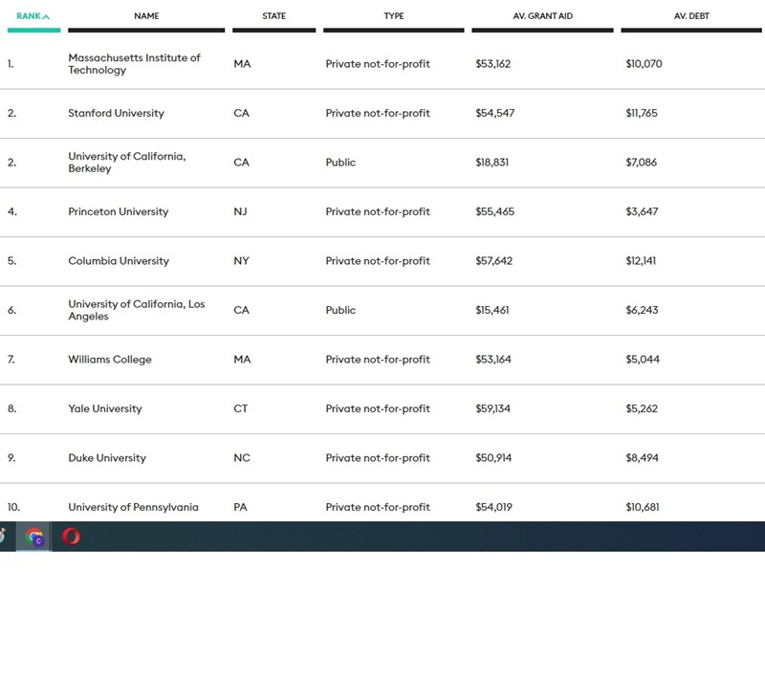Click Berkeley grant aid $18,831

coord(492,163)
